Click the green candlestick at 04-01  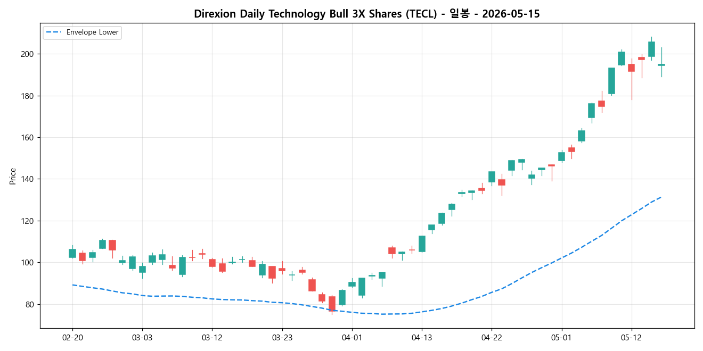[352, 284]
